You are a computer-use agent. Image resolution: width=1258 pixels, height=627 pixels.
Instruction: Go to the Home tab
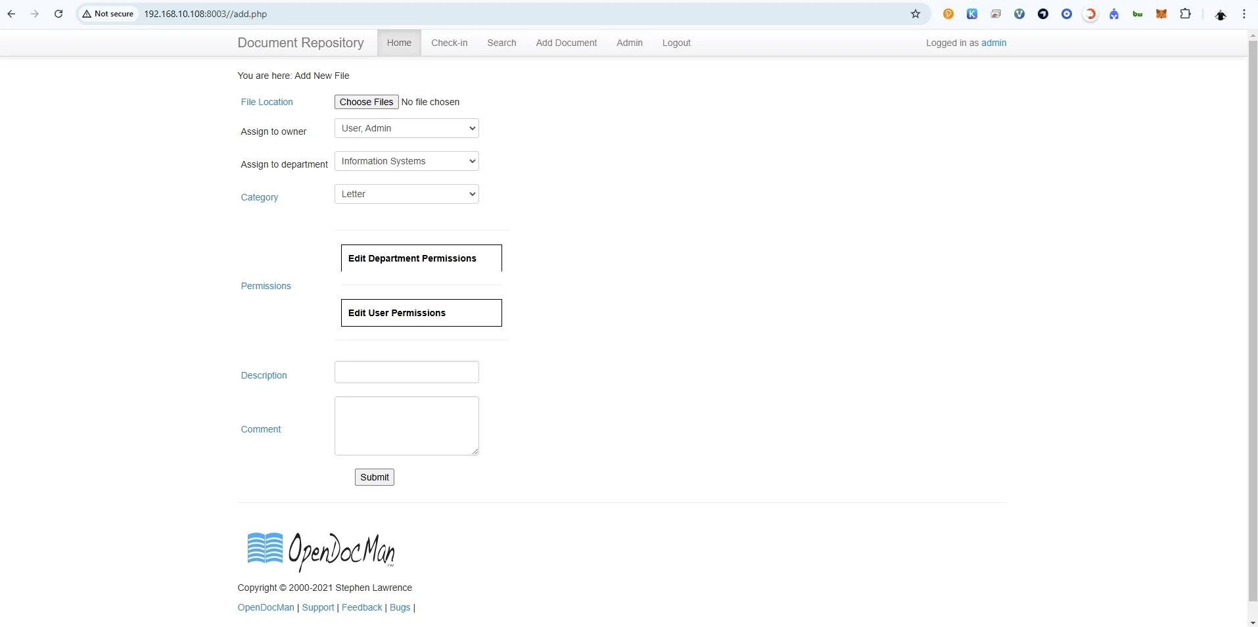[399, 43]
